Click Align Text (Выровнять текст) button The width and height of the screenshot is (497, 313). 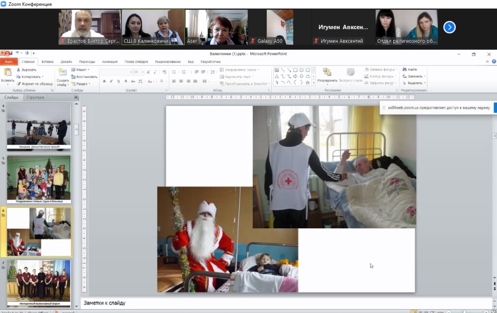[236, 77]
